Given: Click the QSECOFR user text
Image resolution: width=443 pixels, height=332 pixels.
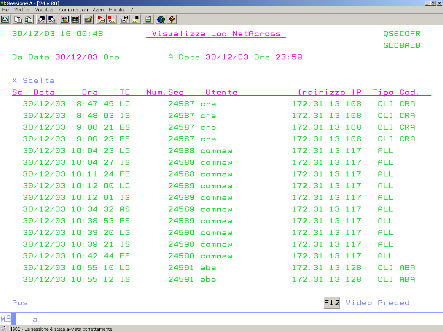Looking at the screenshot, I should pyautogui.click(x=402, y=34).
